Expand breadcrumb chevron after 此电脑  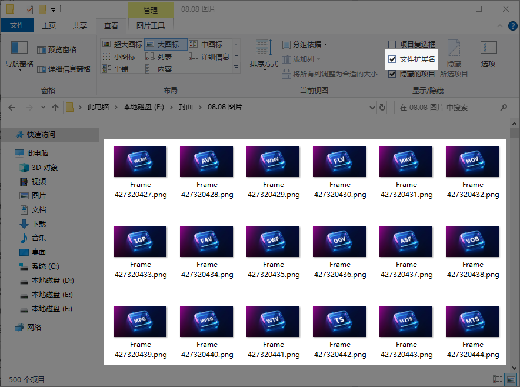point(116,107)
